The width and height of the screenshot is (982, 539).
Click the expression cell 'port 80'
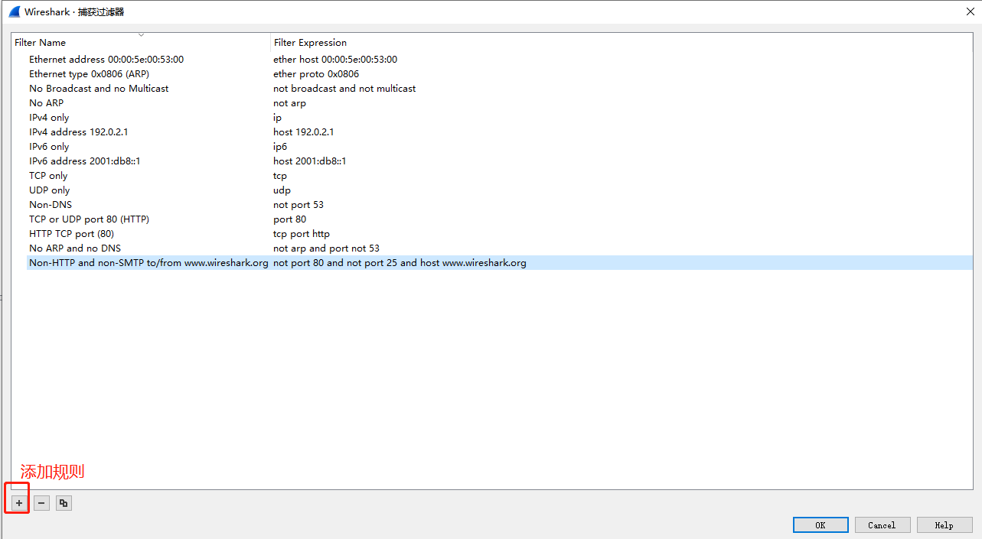click(289, 219)
